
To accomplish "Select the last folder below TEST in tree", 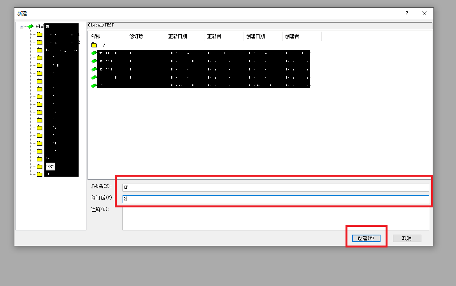I will coord(39,174).
